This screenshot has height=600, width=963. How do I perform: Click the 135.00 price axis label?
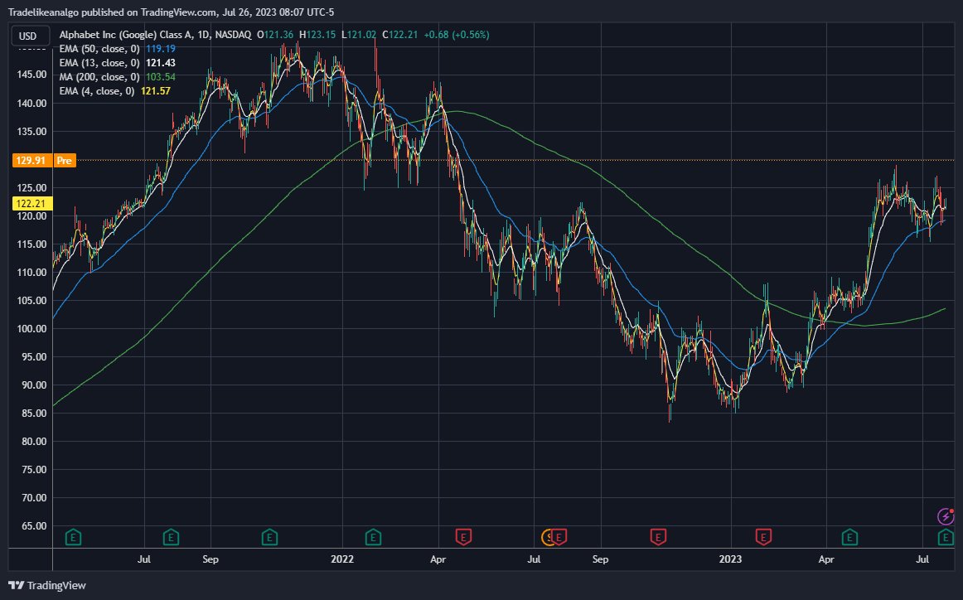[x=32, y=132]
